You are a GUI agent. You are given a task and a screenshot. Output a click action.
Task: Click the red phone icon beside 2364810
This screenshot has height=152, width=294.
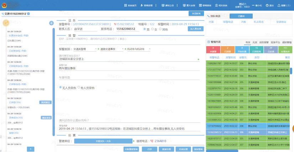click(152, 141)
